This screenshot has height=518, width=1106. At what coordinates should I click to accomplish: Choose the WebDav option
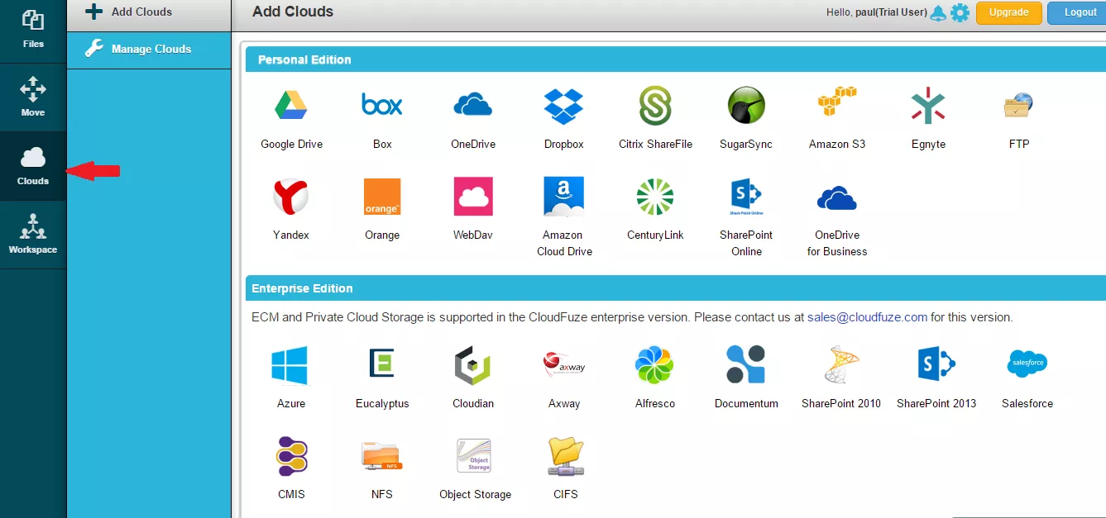pyautogui.click(x=473, y=197)
